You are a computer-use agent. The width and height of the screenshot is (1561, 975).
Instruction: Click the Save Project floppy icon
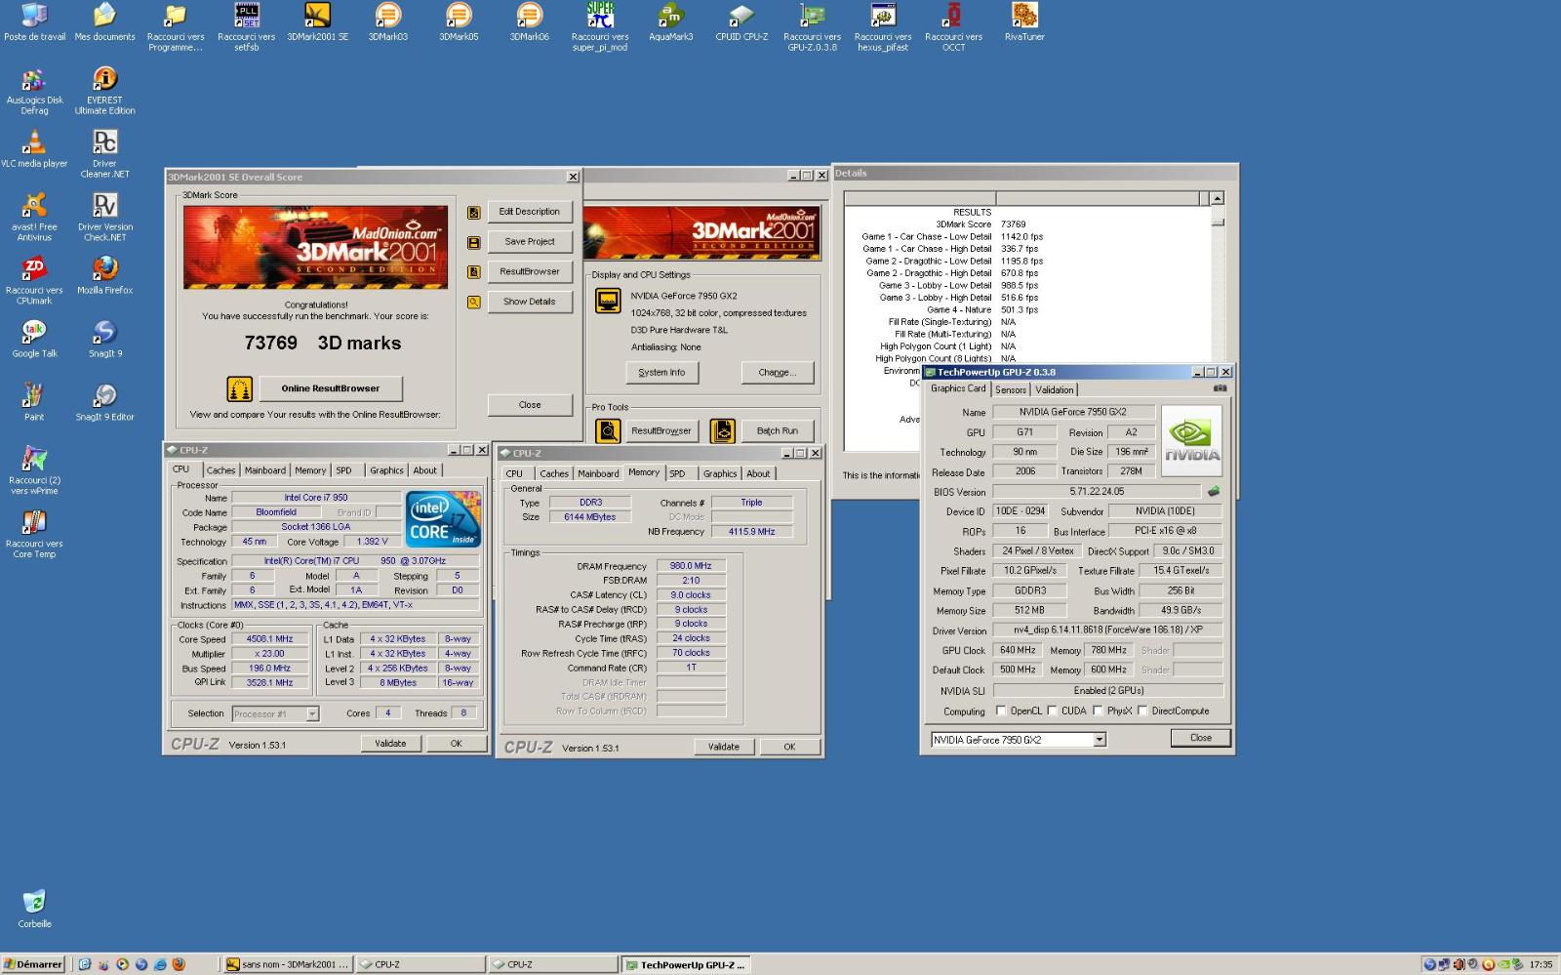474,242
